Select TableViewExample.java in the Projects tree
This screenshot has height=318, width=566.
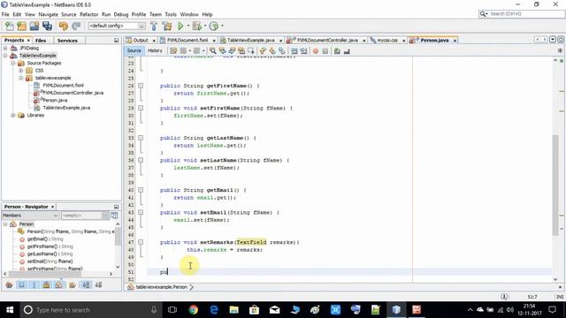66,108
